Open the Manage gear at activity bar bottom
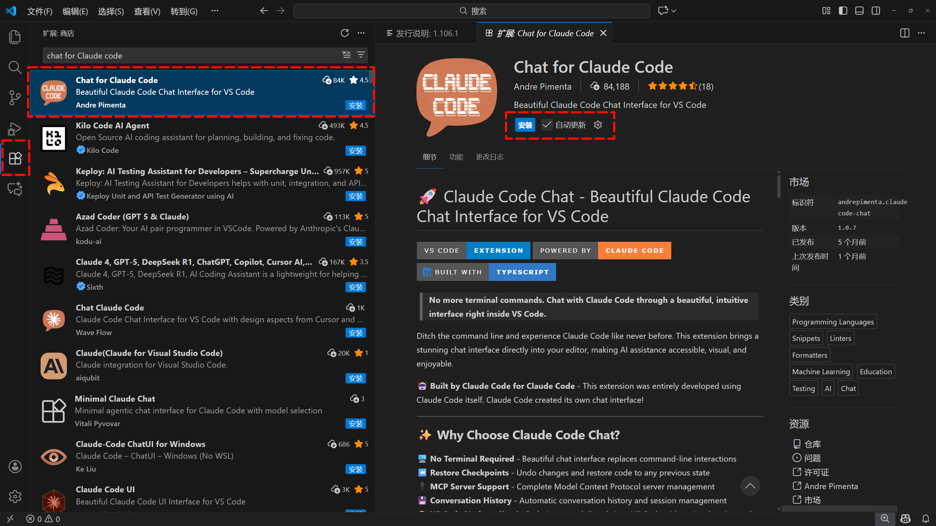Image resolution: width=936 pixels, height=526 pixels. (15, 496)
